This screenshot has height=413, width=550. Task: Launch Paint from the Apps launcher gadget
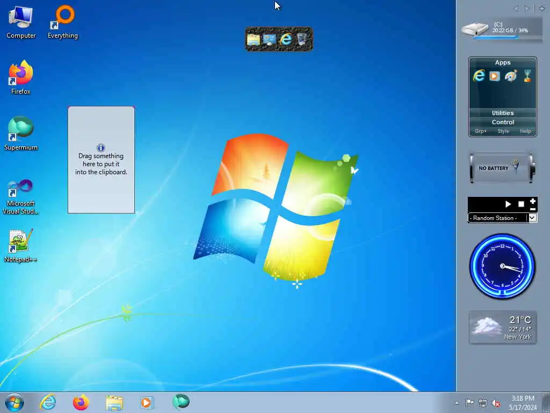click(x=511, y=76)
